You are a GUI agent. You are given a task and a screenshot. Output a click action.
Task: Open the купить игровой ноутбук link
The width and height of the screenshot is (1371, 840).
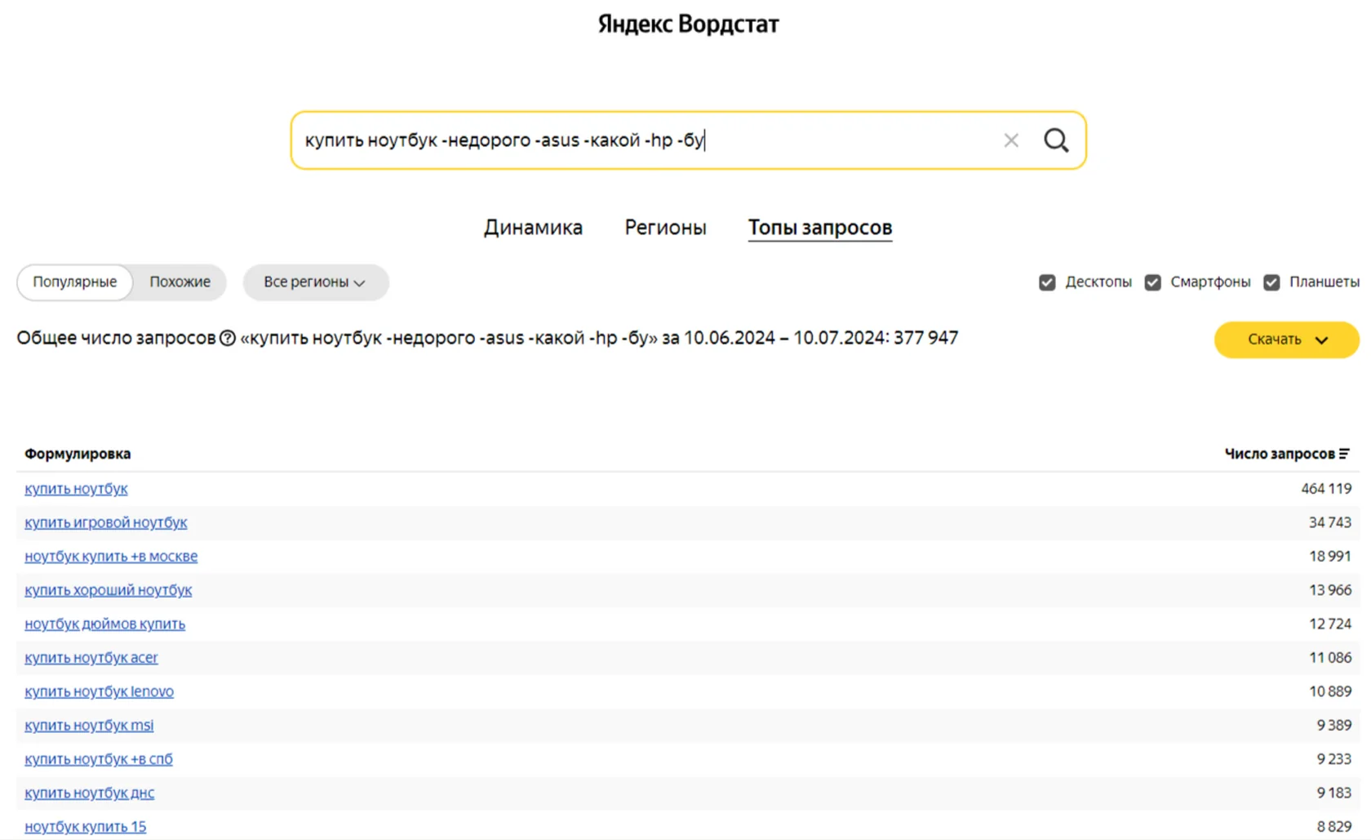pos(105,522)
